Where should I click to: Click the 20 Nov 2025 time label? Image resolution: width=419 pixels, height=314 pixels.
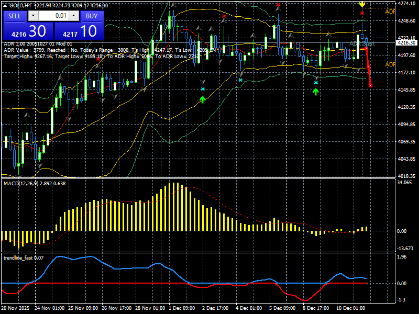16,308
